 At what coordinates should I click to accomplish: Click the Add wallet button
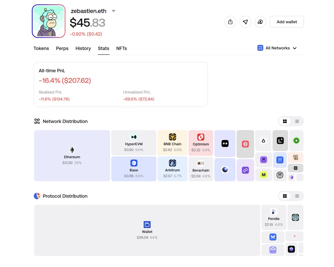point(287,22)
